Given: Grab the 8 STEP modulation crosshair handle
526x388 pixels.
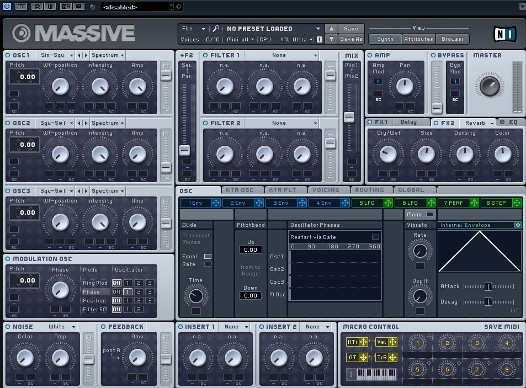Looking at the screenshot, I should click(x=517, y=203).
